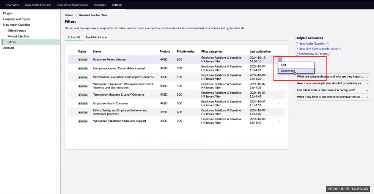Expand the Can I deactivate a filter question
This screenshot has height=194, width=374.
pyautogui.click(x=333, y=90)
